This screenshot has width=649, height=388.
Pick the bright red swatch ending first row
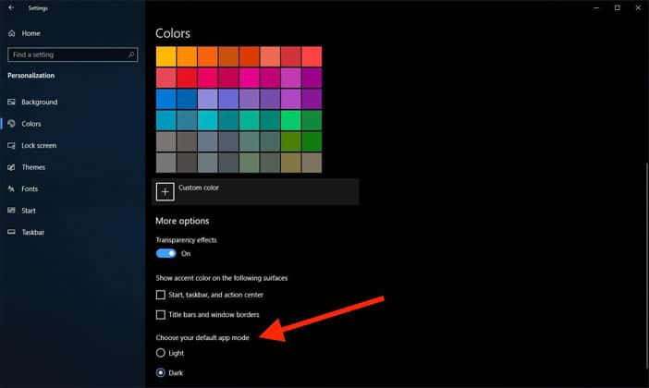point(312,56)
